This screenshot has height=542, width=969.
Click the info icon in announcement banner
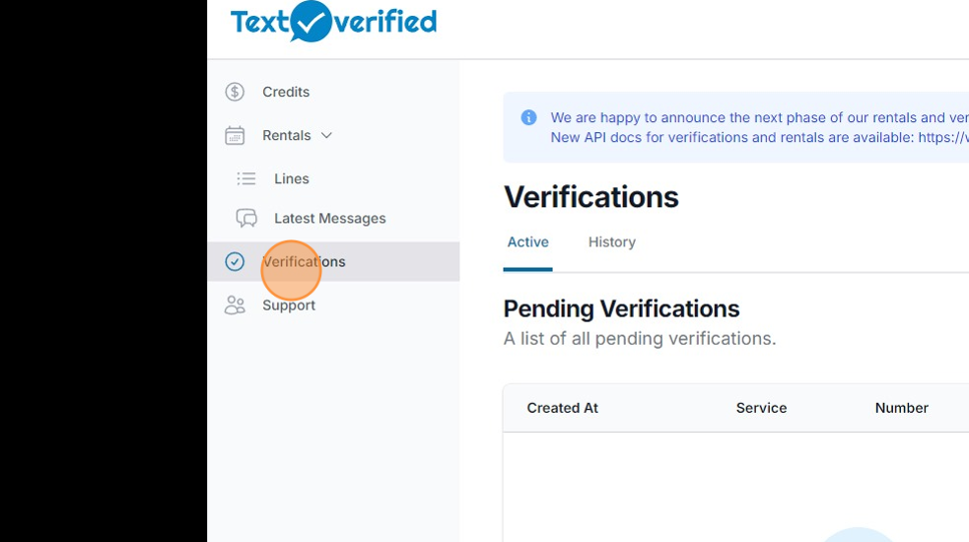pos(529,117)
